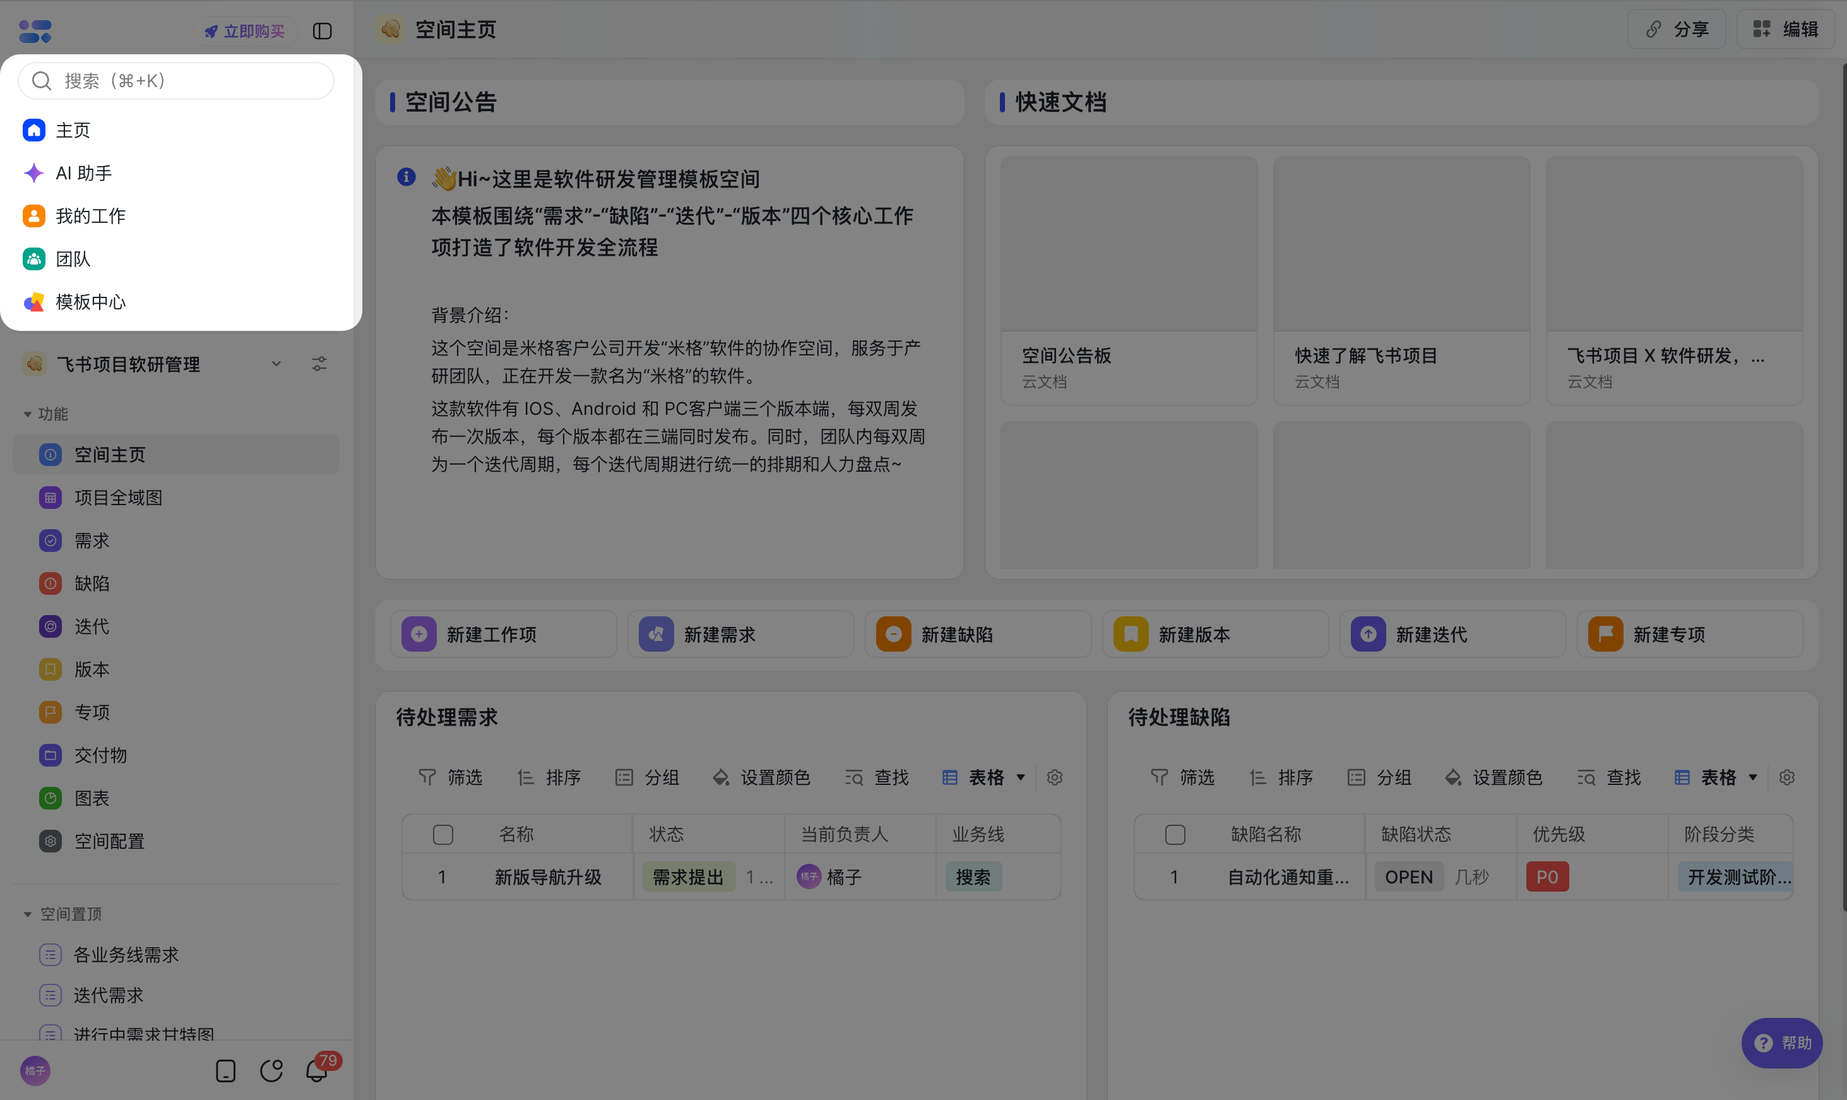
Task: Open 排序 sort in 待处理需求
Action: click(549, 777)
